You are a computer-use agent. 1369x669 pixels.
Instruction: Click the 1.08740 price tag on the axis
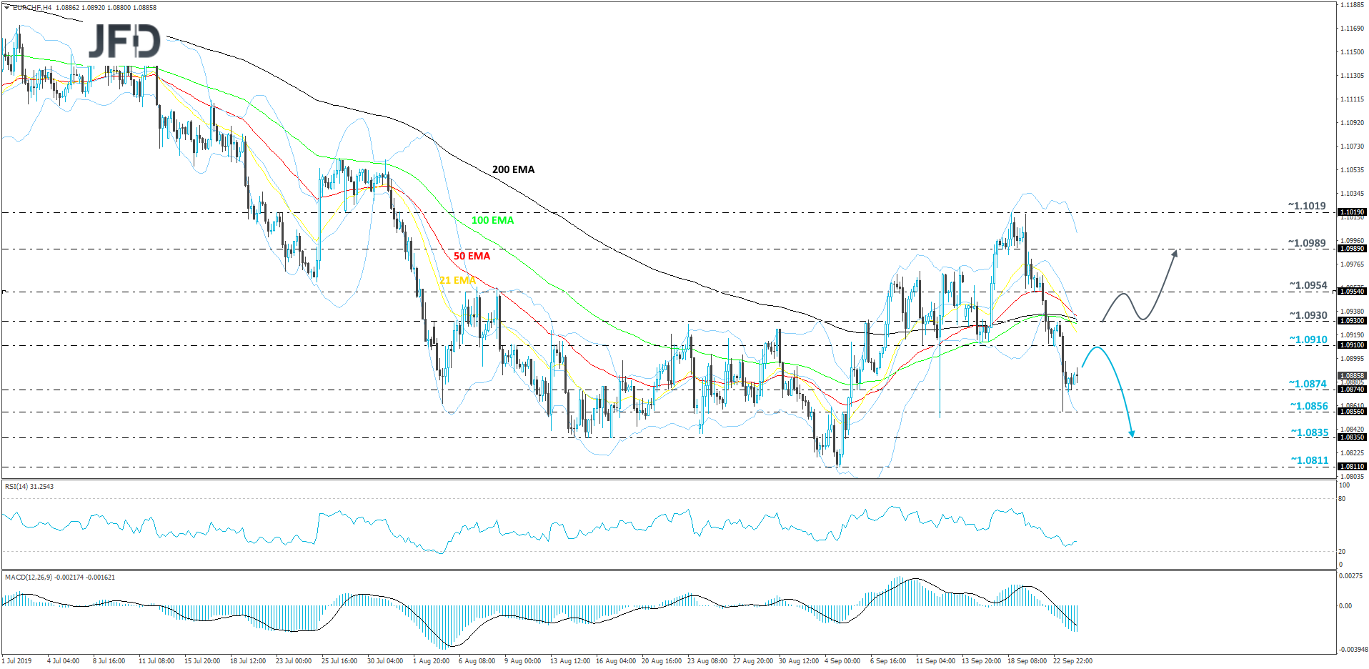(x=1352, y=390)
